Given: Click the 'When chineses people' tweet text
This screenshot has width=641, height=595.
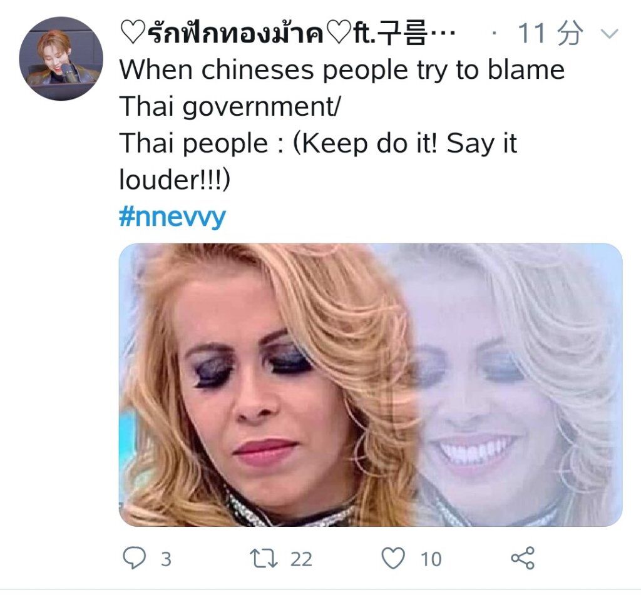Looking at the screenshot, I should pyautogui.click(x=342, y=70).
